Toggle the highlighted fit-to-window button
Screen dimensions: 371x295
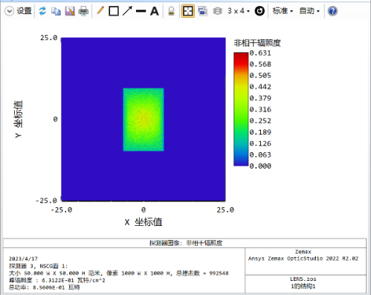click(188, 11)
